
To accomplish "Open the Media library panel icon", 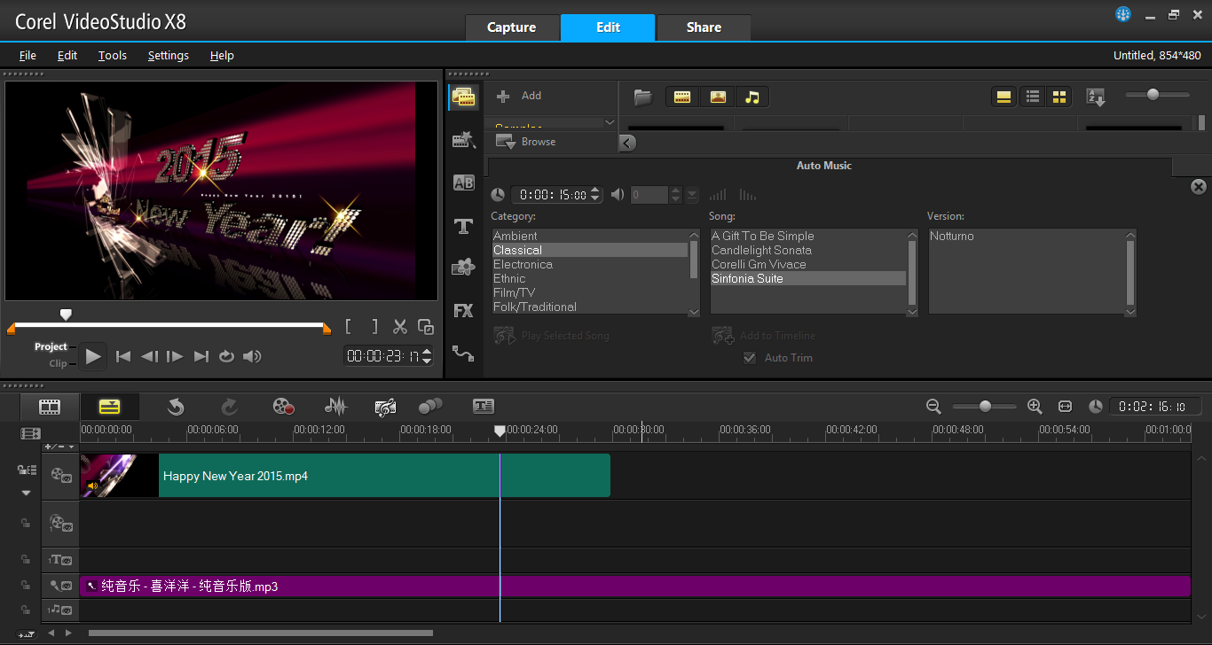I will [x=463, y=97].
